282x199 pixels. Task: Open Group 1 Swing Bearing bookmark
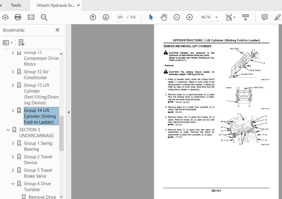click(x=38, y=146)
